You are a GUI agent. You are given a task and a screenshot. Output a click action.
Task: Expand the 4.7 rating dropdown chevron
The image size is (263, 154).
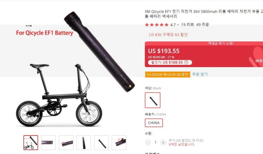coord(178,25)
